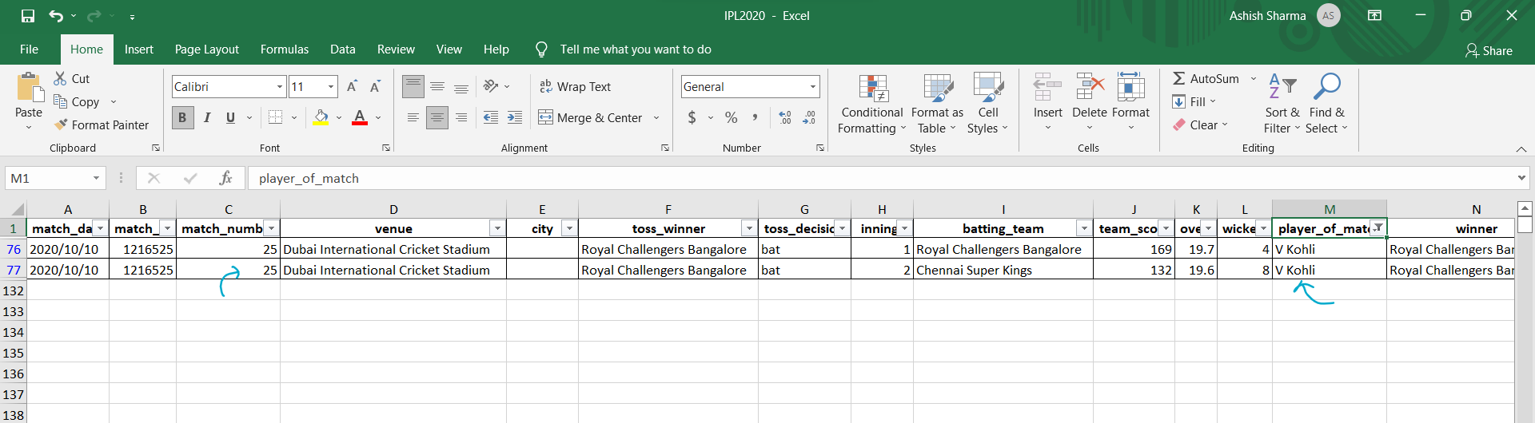Click the Decrease Decimal icon
The image size is (1535, 423).
[x=809, y=117]
